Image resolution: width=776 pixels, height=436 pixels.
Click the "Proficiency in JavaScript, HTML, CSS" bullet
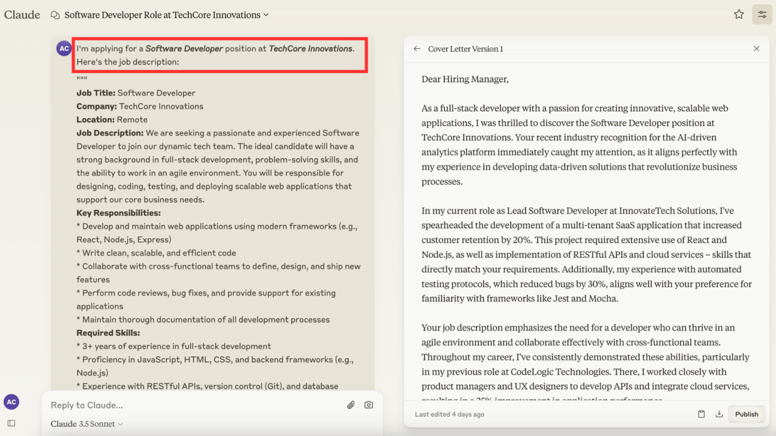pyautogui.click(x=215, y=366)
